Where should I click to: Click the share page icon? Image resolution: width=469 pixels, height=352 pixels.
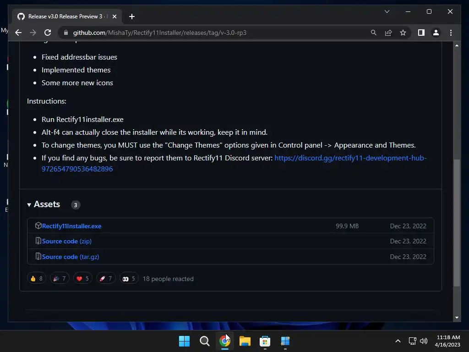tap(388, 33)
